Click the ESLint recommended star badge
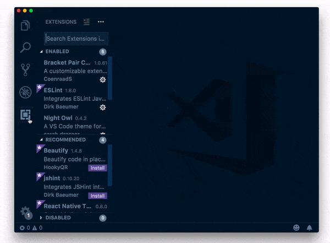This screenshot has height=243, width=330. point(40,87)
